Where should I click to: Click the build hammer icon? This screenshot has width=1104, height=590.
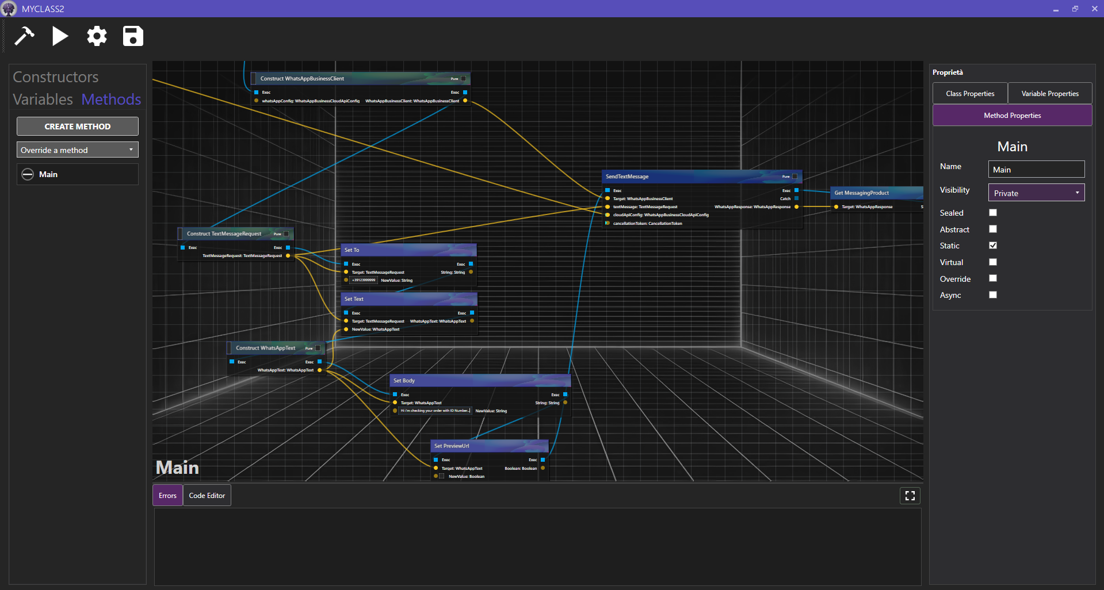click(x=24, y=36)
